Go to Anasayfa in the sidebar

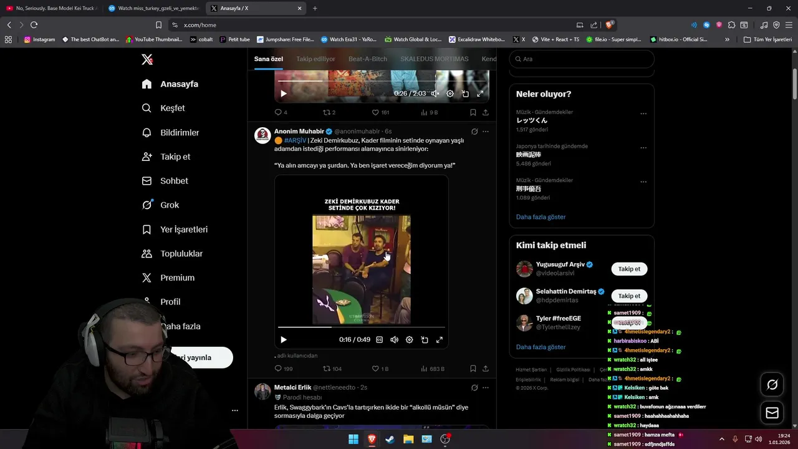coord(170,84)
